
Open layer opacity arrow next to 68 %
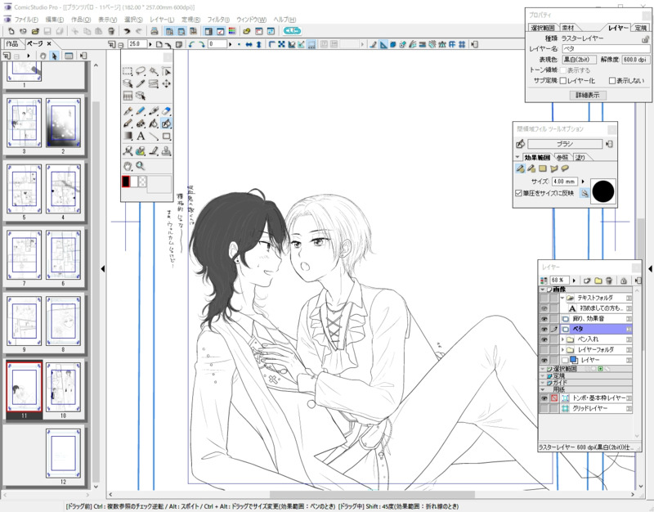[x=575, y=281]
